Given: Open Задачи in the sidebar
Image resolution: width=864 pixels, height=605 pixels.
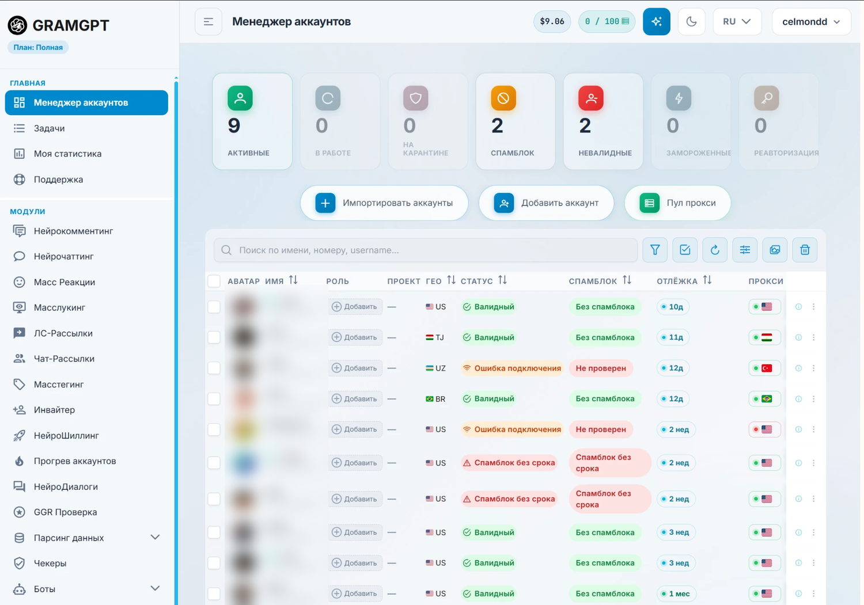Looking at the screenshot, I should tap(86, 128).
